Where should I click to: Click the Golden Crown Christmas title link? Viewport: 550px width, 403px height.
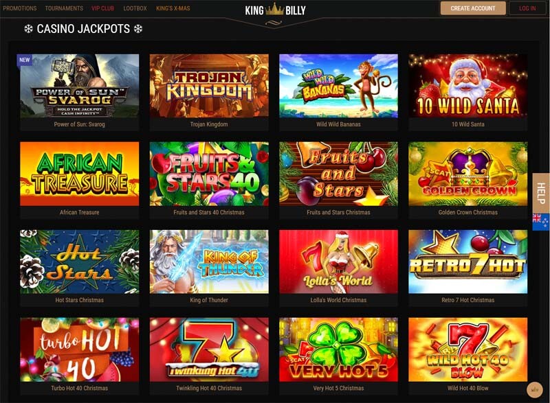tap(468, 212)
